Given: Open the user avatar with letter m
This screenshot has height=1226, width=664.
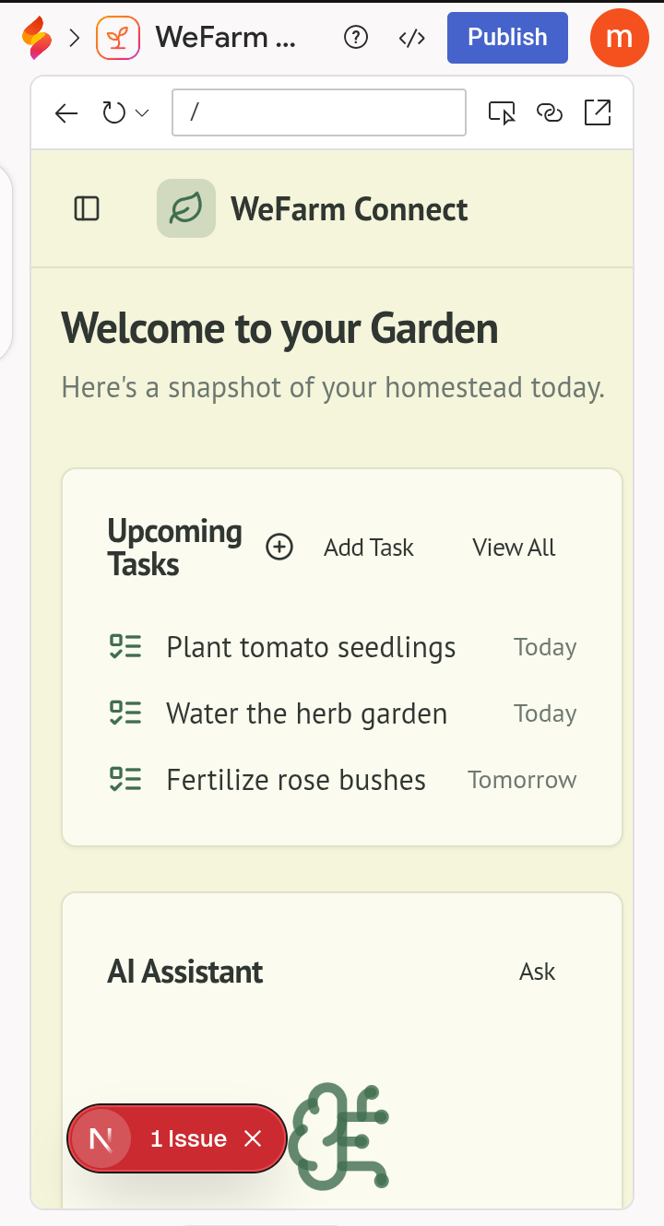Looking at the screenshot, I should (620, 38).
